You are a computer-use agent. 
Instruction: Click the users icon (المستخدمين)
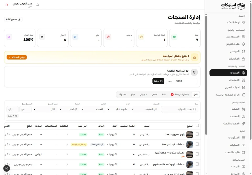(243, 37)
